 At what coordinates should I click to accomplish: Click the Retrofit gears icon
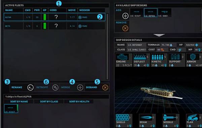coord(56,87)
